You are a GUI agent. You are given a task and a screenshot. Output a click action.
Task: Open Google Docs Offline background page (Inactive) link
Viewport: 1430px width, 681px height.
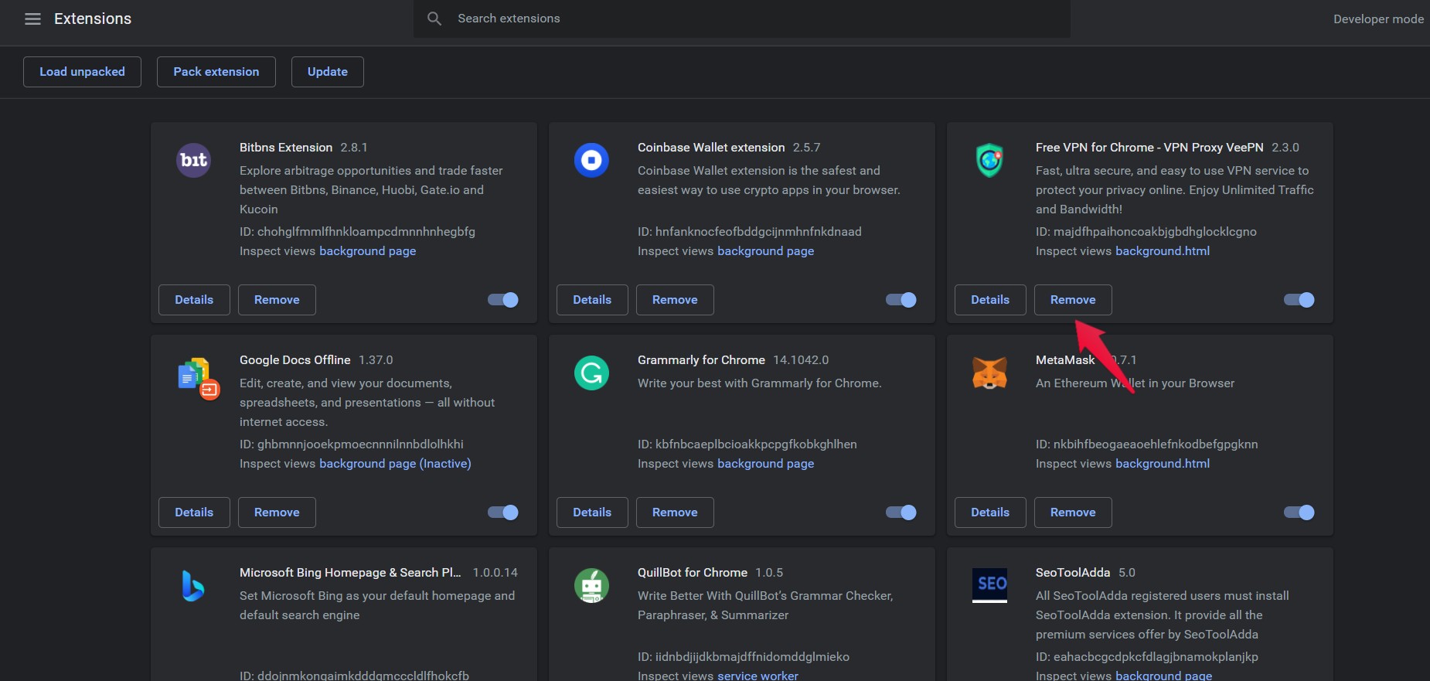395,464
